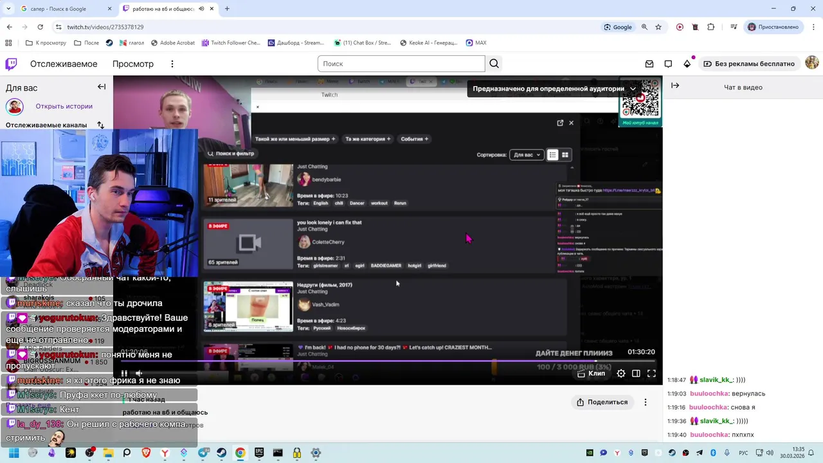Mute the Twitch tab via speaker icon
The width and height of the screenshot is (823, 463).
[x=202, y=9]
